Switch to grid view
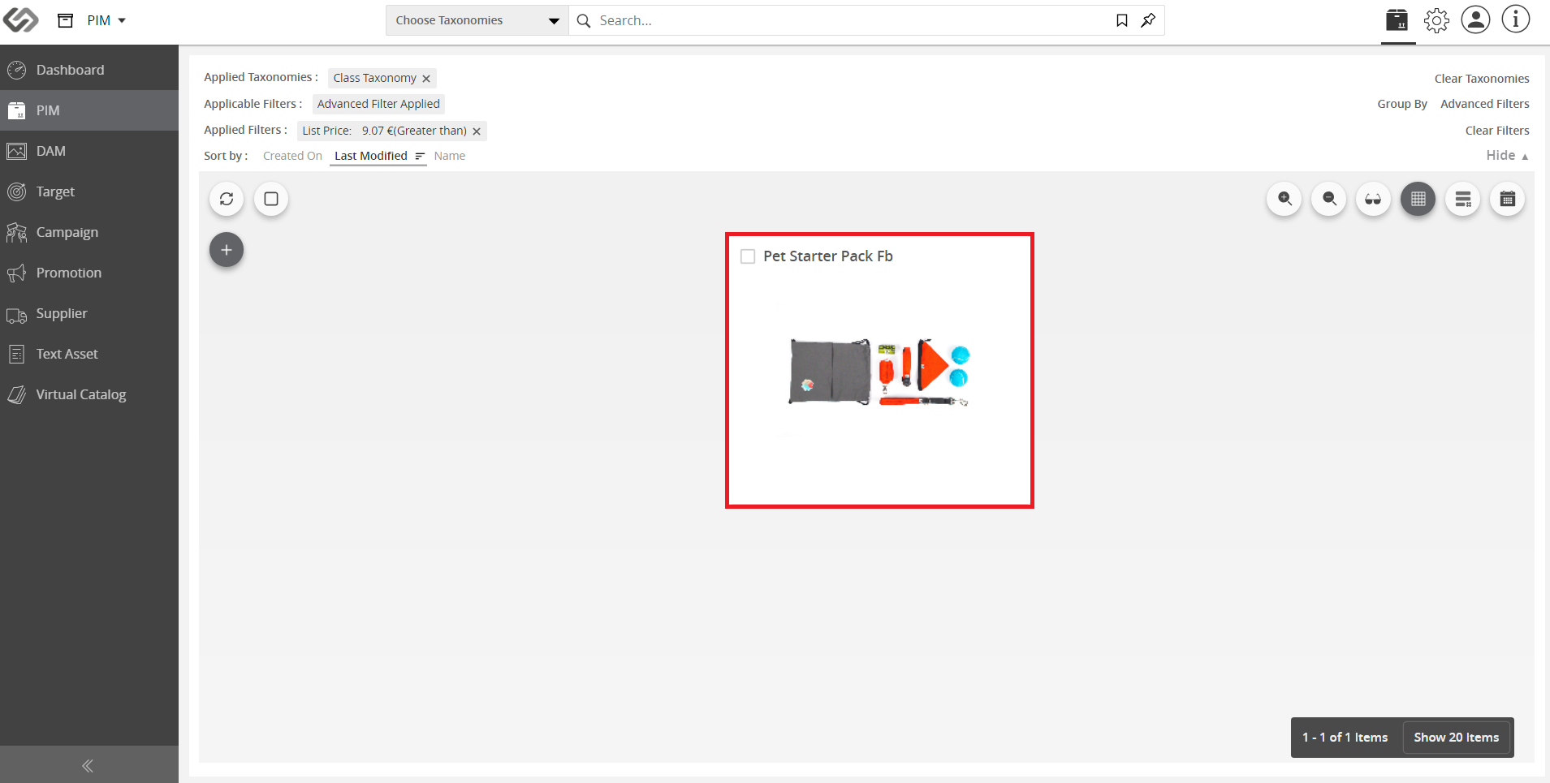This screenshot has width=1550, height=783. point(1418,199)
